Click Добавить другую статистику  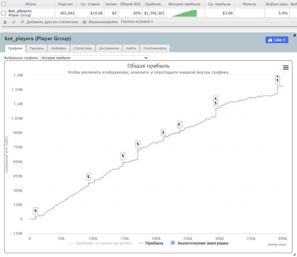pos(52,22)
